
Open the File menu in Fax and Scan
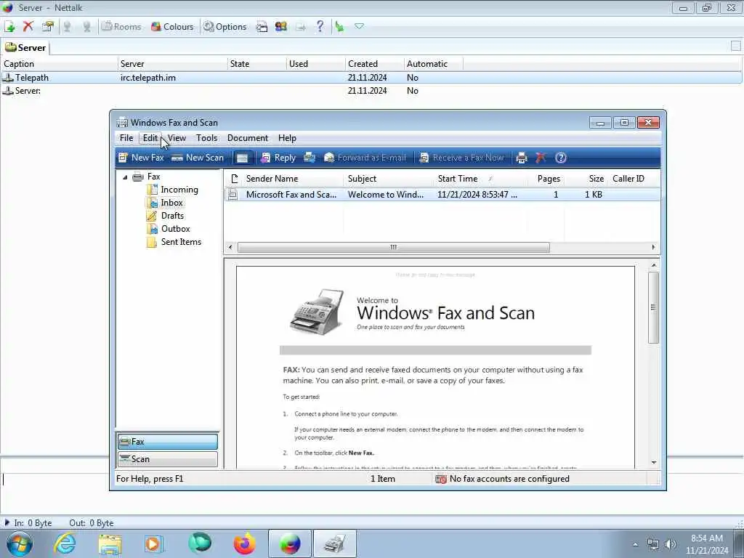tap(126, 138)
